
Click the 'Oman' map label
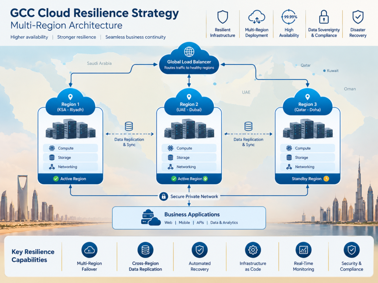point(350,89)
